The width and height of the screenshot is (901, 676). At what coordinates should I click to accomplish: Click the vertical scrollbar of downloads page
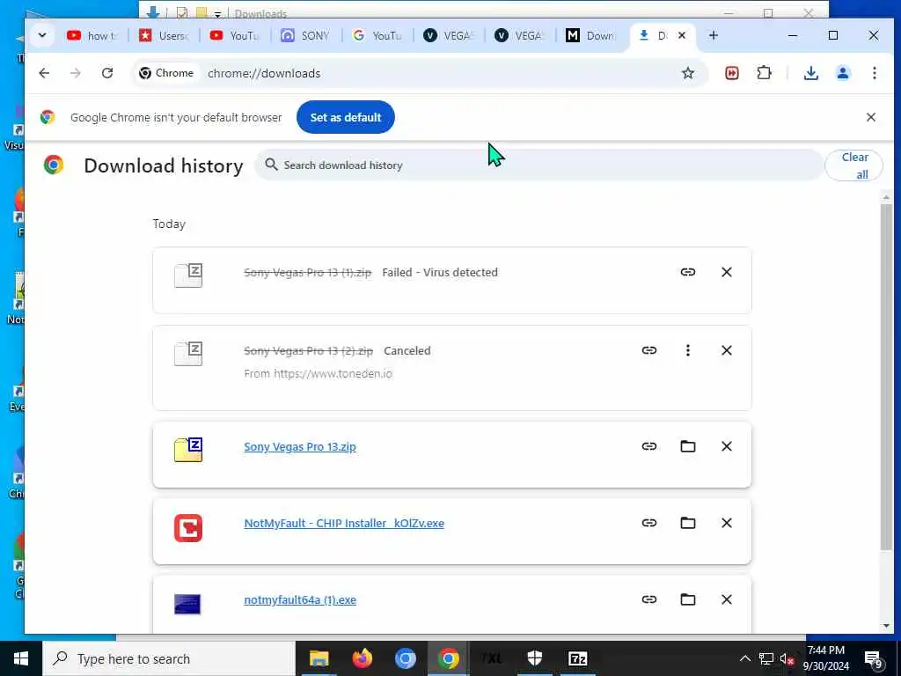(x=886, y=377)
